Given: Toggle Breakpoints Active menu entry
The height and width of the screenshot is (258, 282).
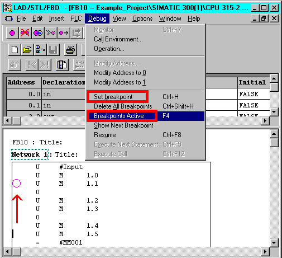Looking at the screenshot, I should tap(146, 116).
